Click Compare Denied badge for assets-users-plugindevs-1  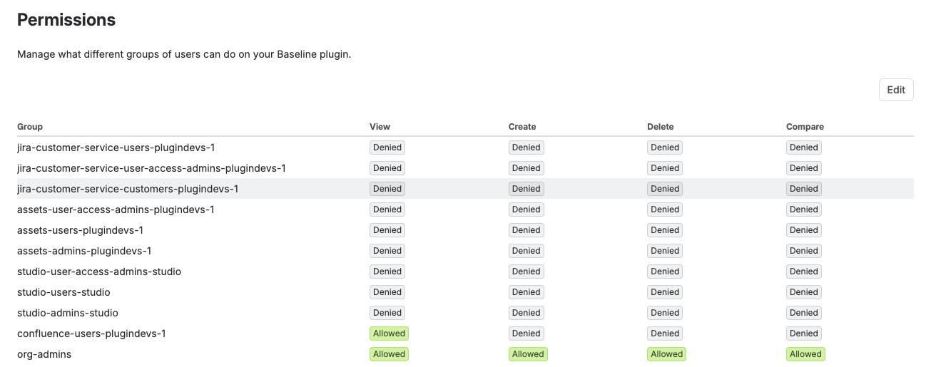pyautogui.click(x=804, y=230)
